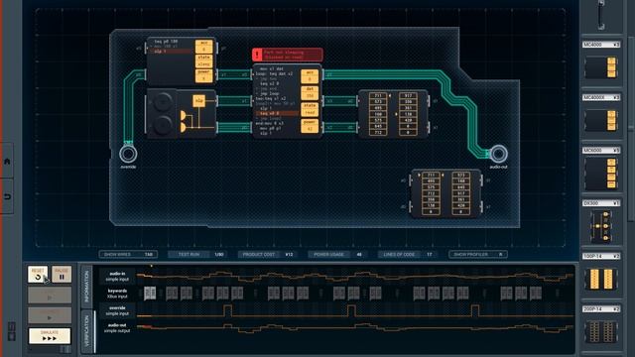The image size is (635, 357).
Task: Click the Lines of Code readout
Action: point(407,255)
